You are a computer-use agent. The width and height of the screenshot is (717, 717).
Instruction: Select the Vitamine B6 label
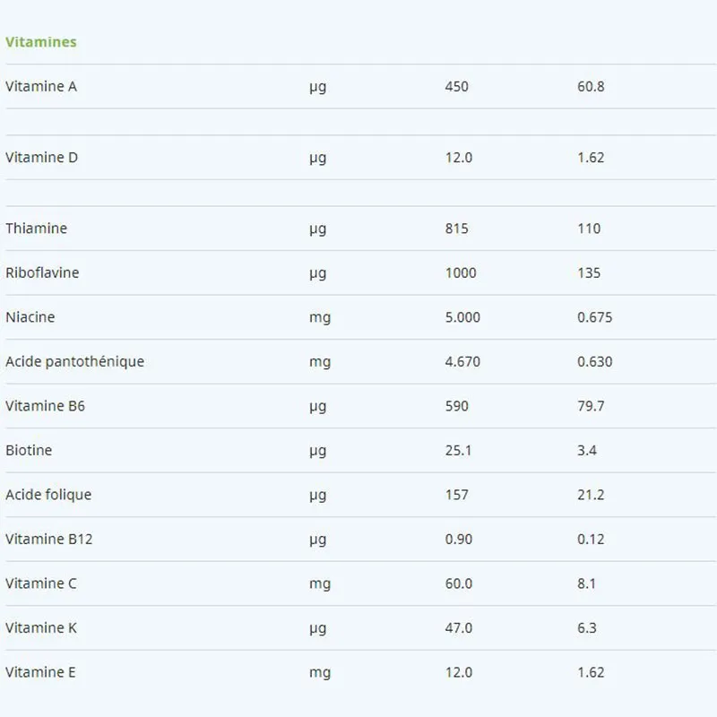[46, 406]
